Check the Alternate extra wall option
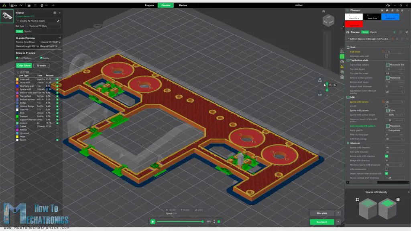This screenshot has width=411, height=231. (387, 56)
